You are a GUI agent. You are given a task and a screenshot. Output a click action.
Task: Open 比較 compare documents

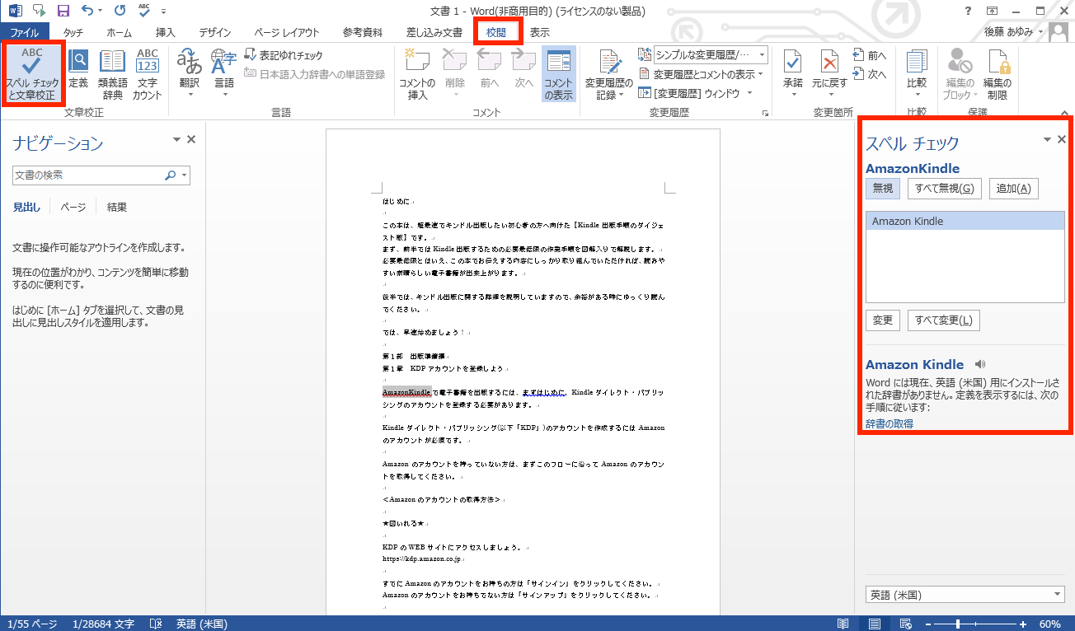pyautogui.click(x=917, y=72)
